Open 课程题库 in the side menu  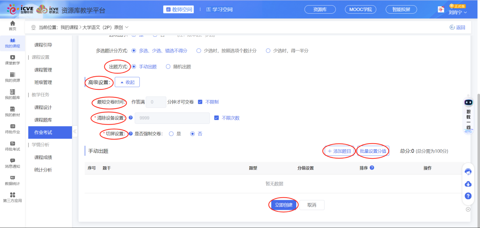43,120
